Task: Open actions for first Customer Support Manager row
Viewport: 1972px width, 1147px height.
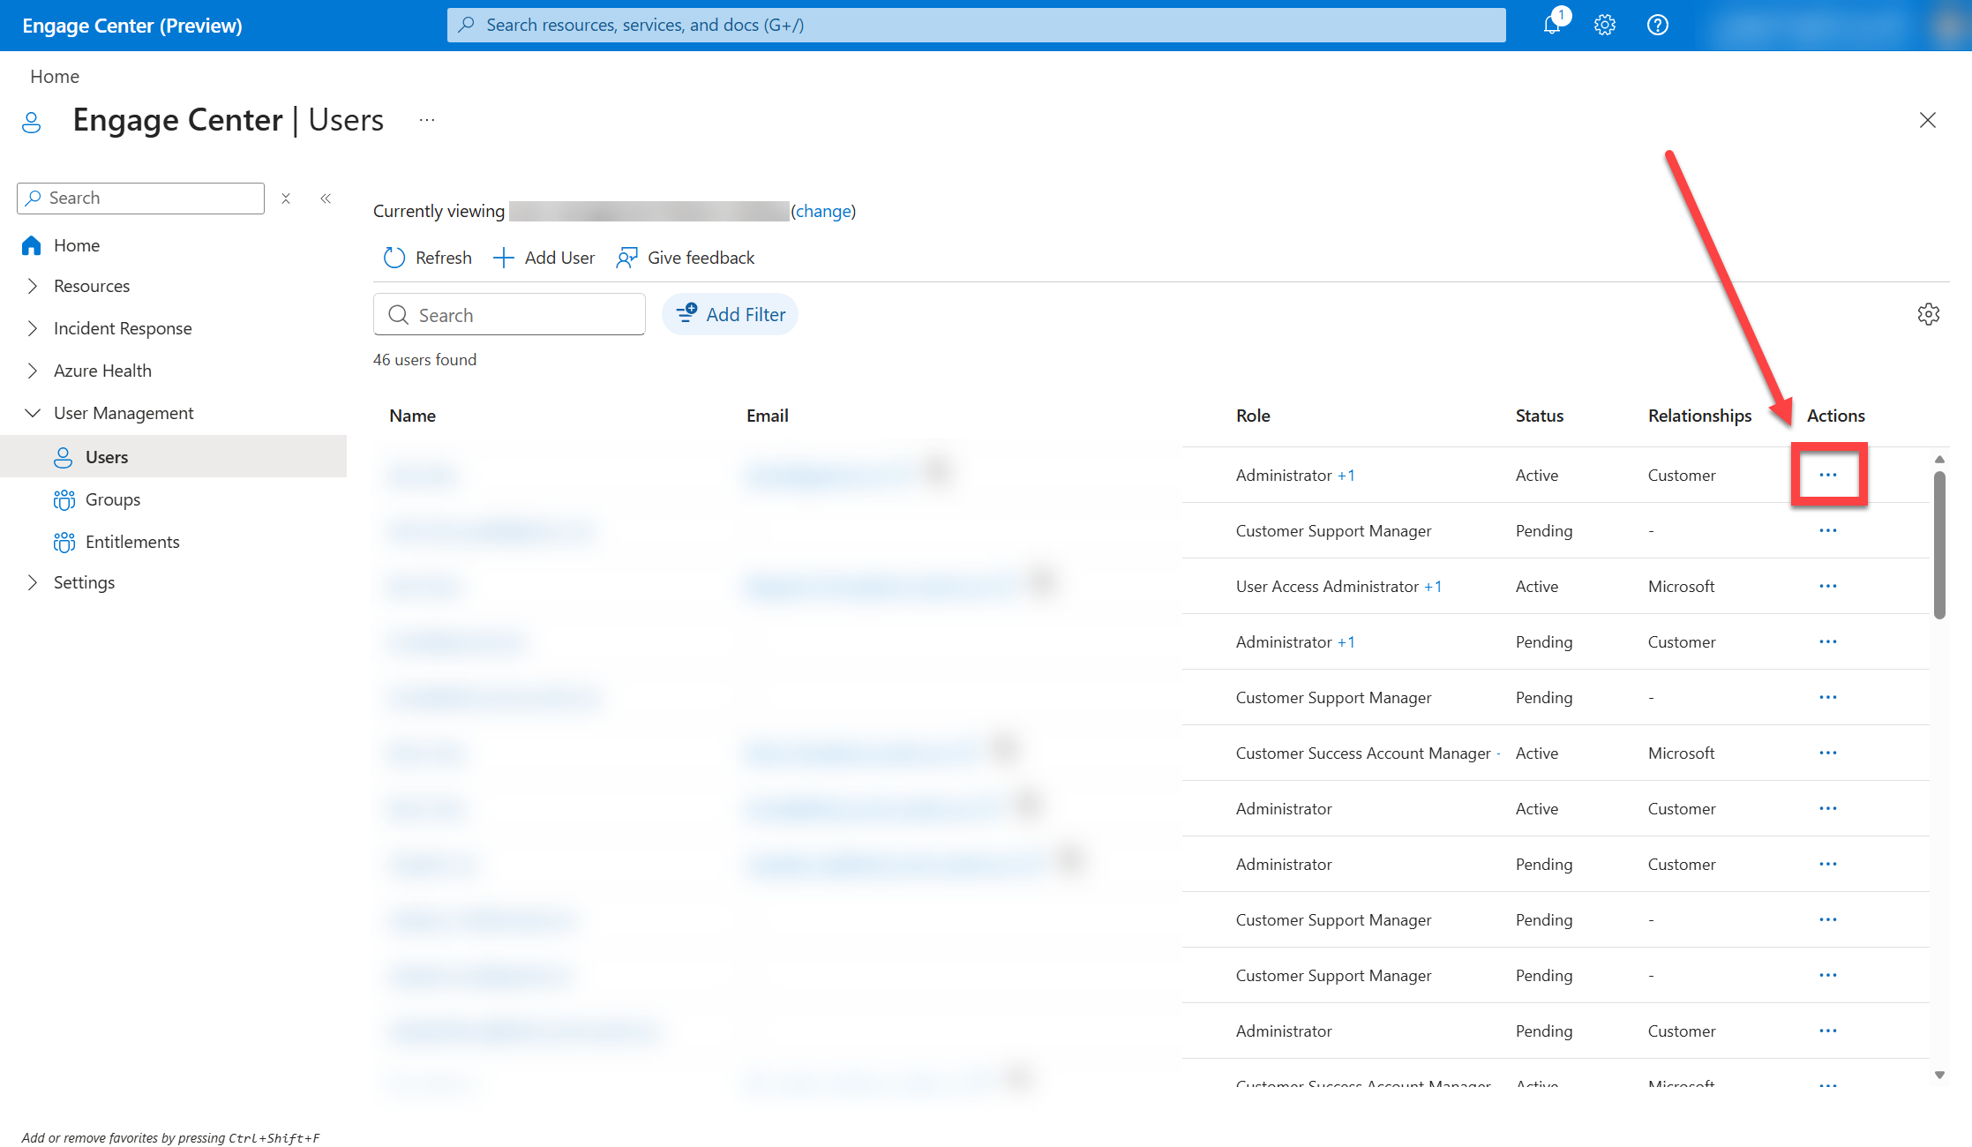Action: click(1827, 530)
